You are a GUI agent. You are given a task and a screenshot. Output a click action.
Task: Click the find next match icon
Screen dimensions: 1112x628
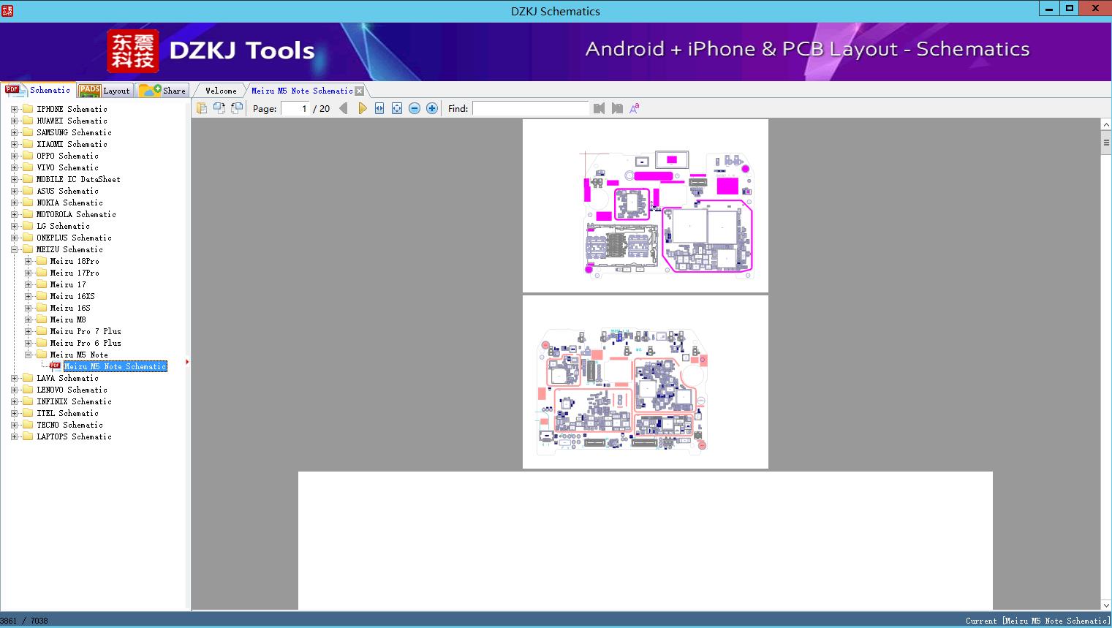pyautogui.click(x=617, y=108)
